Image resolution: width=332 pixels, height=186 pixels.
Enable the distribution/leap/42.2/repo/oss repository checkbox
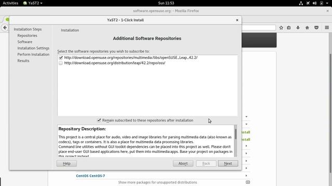[61, 63]
